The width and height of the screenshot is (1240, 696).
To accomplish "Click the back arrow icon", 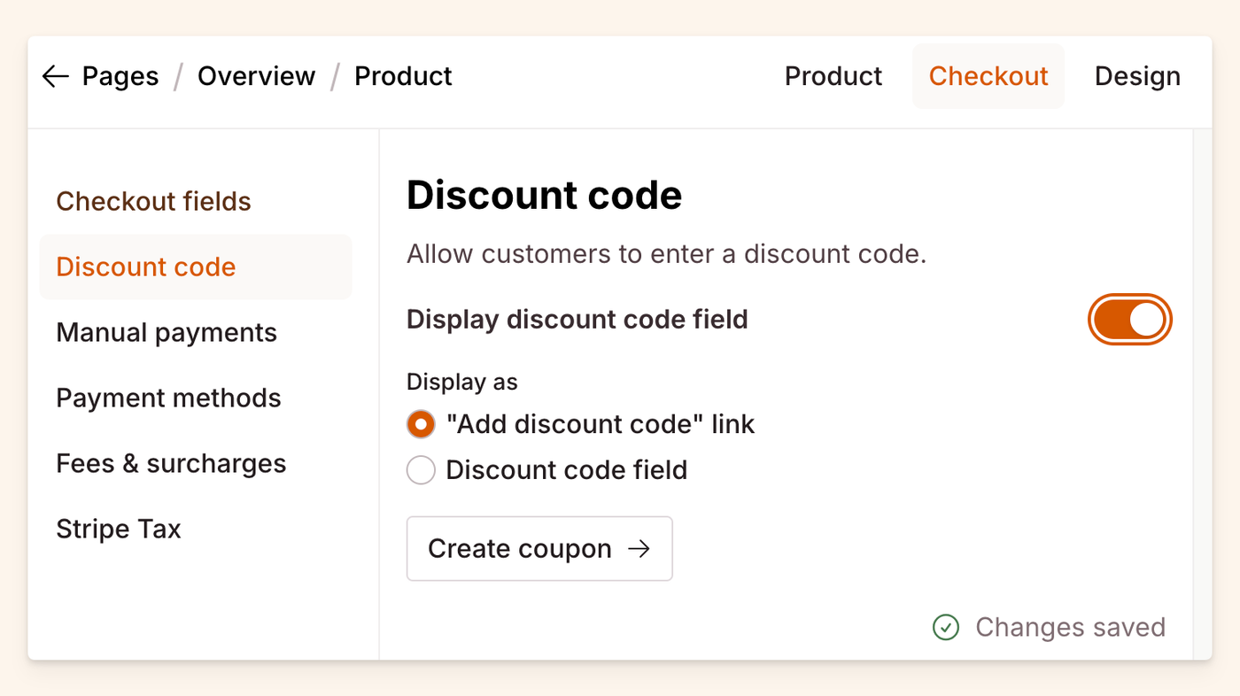I will tap(55, 77).
